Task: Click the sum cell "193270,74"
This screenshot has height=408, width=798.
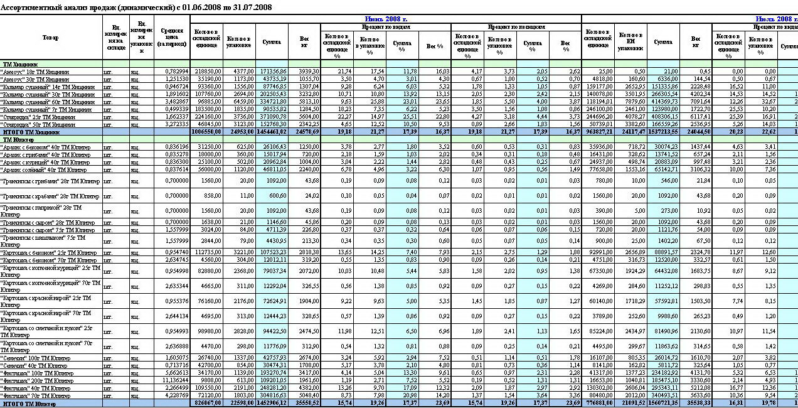Action: (273, 372)
